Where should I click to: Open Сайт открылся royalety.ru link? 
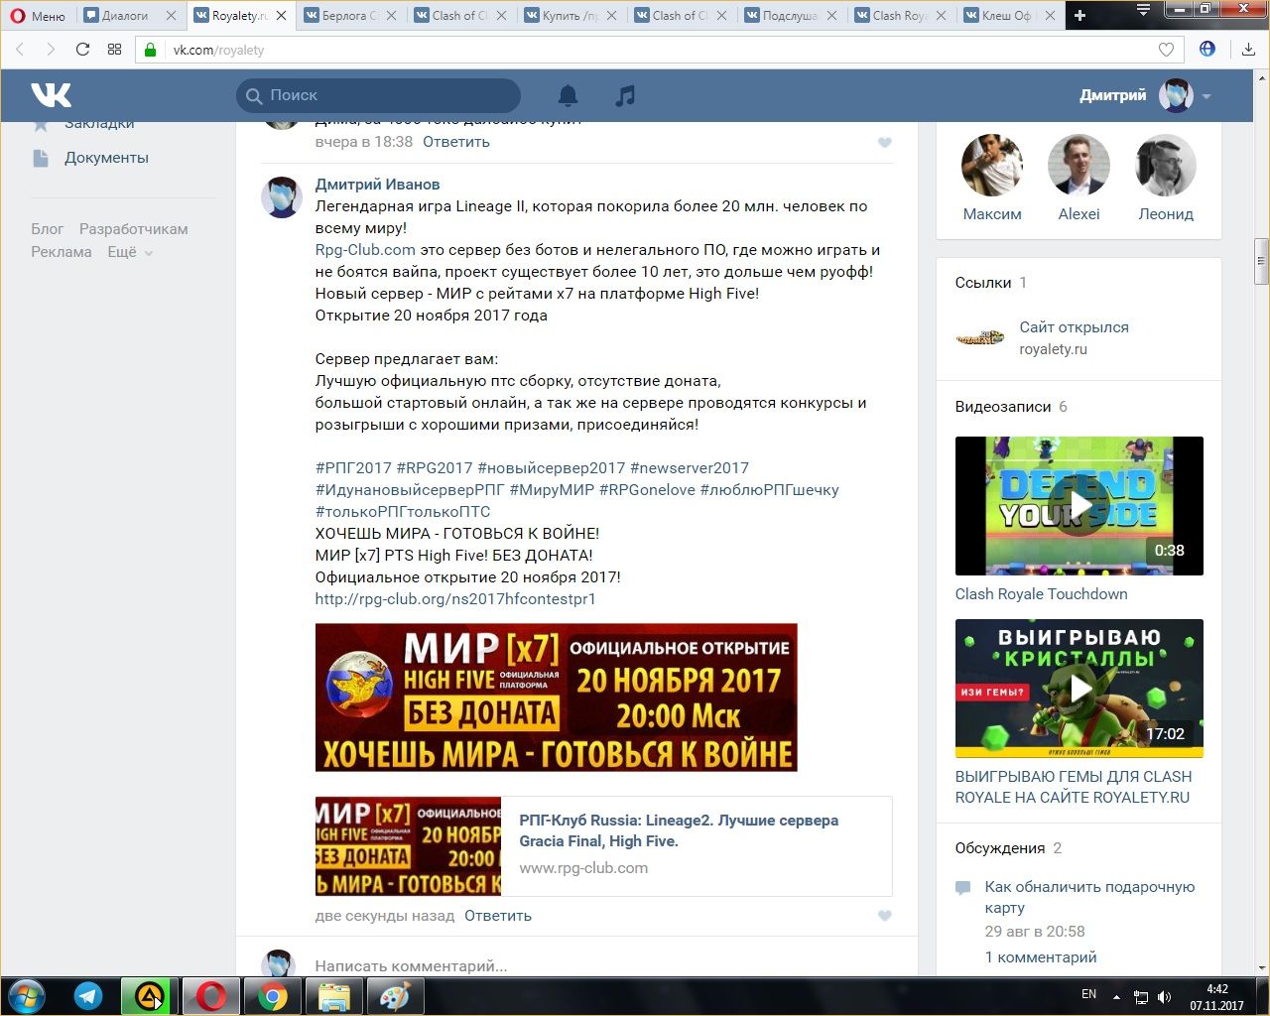(1074, 327)
